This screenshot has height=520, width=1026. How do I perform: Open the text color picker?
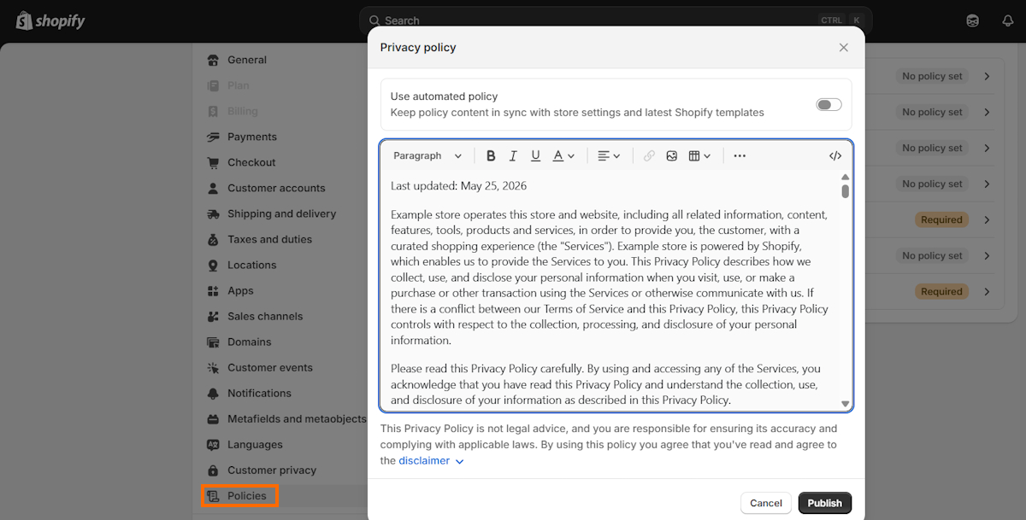[563, 156]
